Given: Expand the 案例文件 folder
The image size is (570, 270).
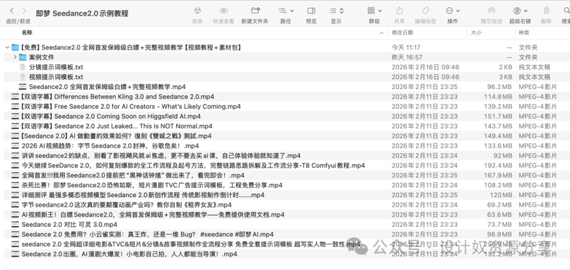Looking at the screenshot, I should click(15, 57).
